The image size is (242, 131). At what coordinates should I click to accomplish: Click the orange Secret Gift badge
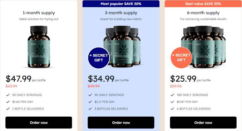pyautogui.click(x=181, y=58)
